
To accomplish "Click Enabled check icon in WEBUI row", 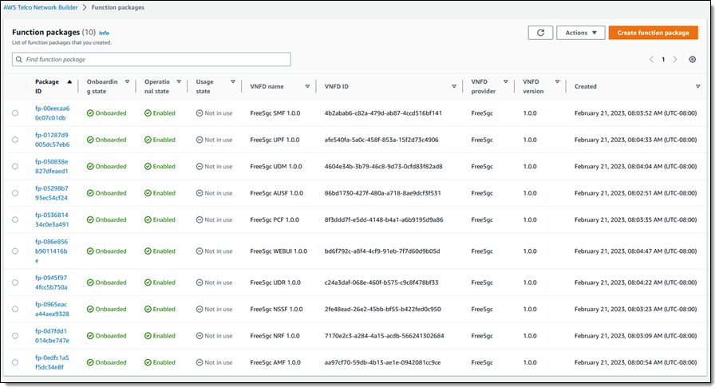I will coord(148,251).
